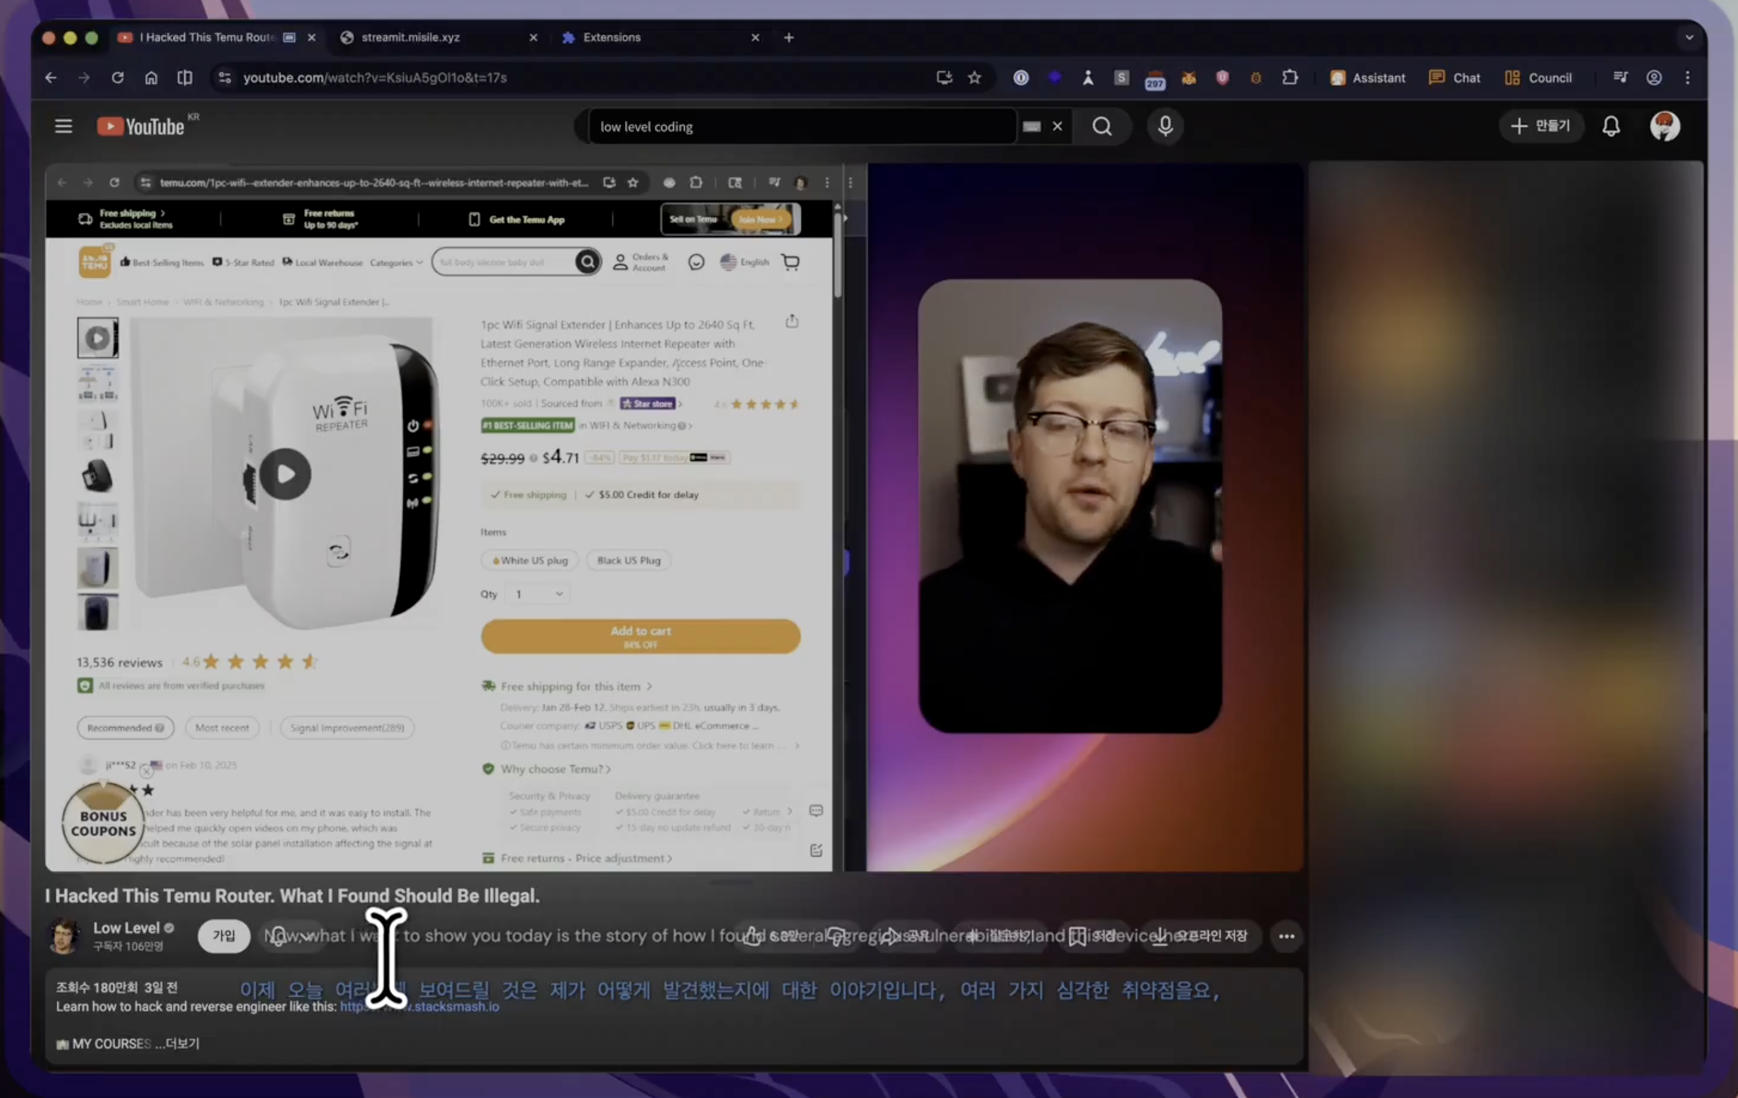Open the YouTube hamburger guide menu
1738x1098 pixels.
tap(64, 126)
